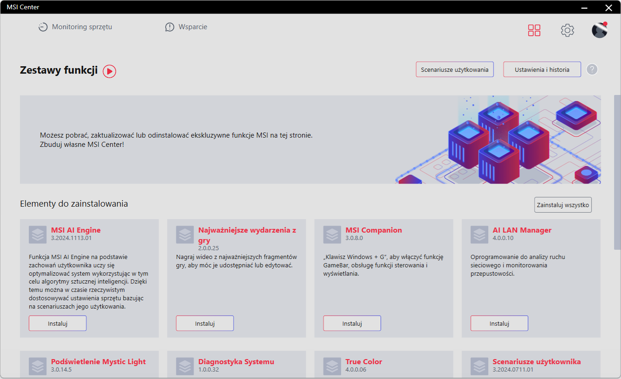Install MSI AI Engine
The height and width of the screenshot is (379, 621).
click(58, 323)
